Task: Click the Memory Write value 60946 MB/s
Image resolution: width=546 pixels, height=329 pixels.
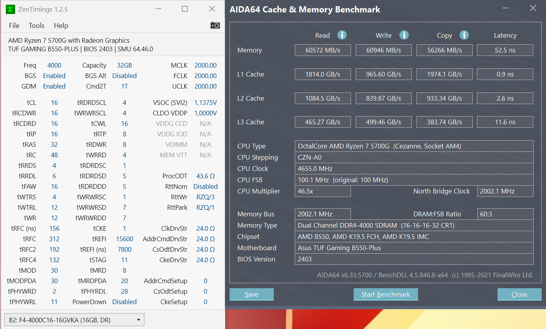Action: point(384,50)
